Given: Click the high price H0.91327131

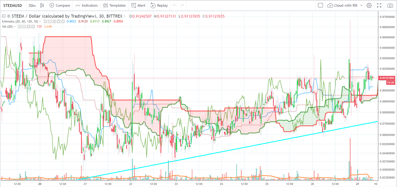Looking at the screenshot, I should pos(165,16).
